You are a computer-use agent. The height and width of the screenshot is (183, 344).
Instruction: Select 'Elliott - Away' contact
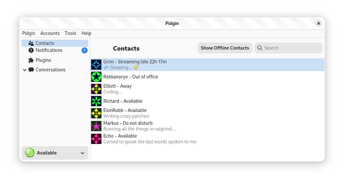coord(207,89)
